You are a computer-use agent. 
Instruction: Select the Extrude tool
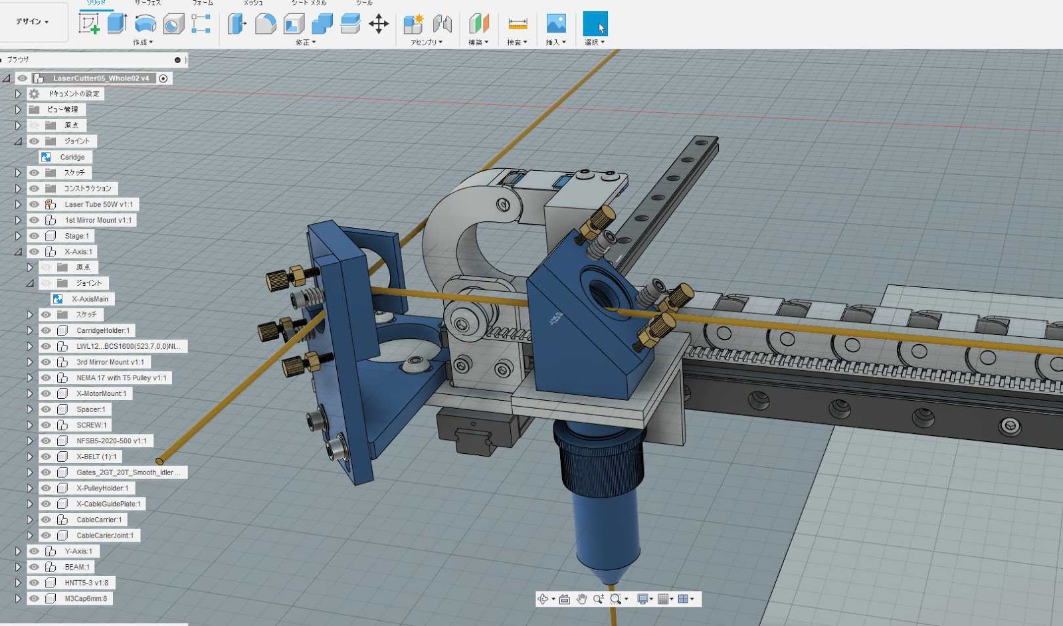(x=117, y=24)
